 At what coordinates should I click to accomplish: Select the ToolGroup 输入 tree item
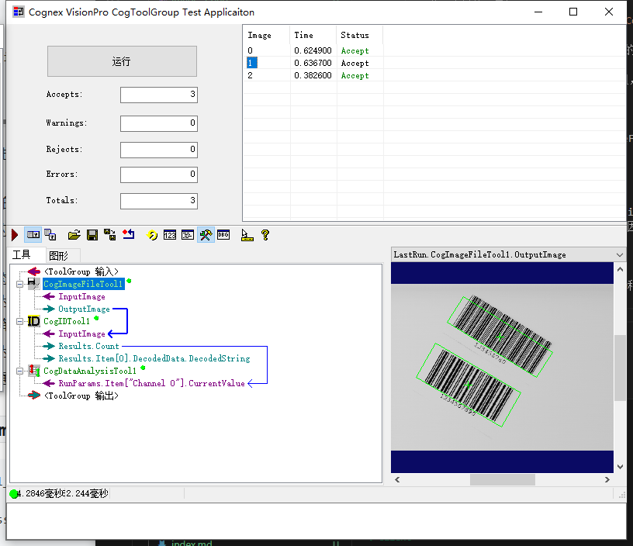click(81, 271)
